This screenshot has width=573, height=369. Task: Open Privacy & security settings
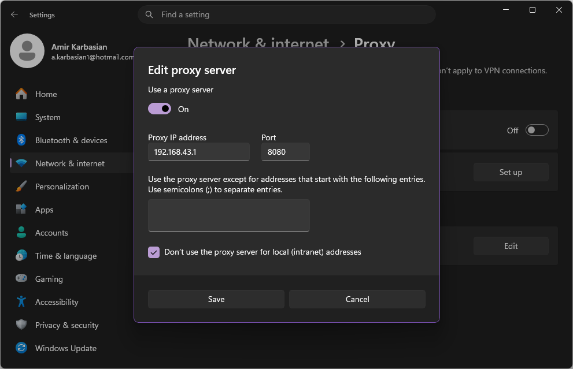67,325
